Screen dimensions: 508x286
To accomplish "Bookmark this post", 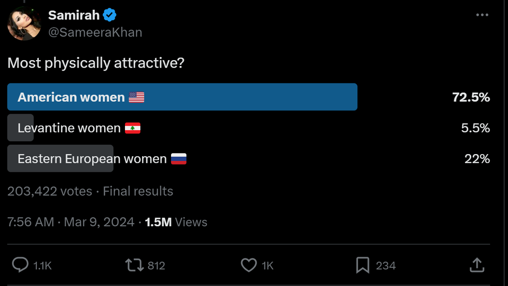I will (362, 265).
